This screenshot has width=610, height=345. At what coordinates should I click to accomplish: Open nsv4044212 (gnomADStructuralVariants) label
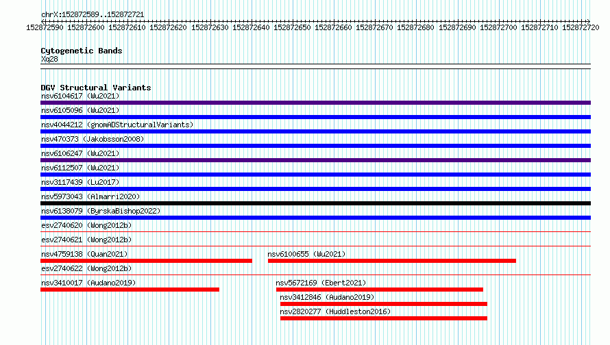tap(117, 125)
